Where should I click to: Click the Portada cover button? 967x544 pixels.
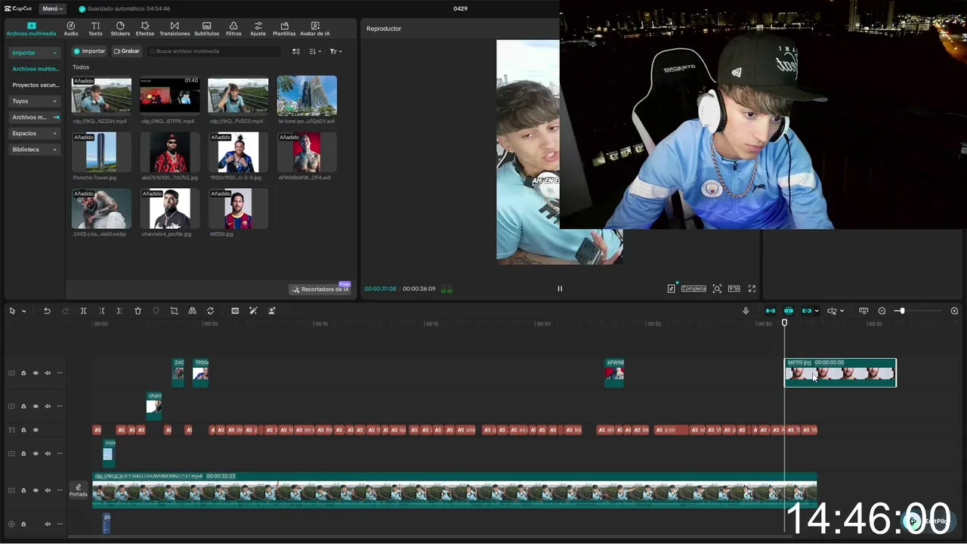tap(79, 490)
